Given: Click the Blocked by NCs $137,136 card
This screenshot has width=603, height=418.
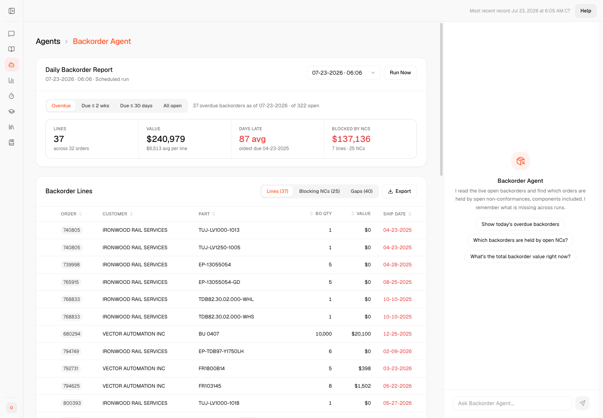Looking at the screenshot, I should (370, 139).
